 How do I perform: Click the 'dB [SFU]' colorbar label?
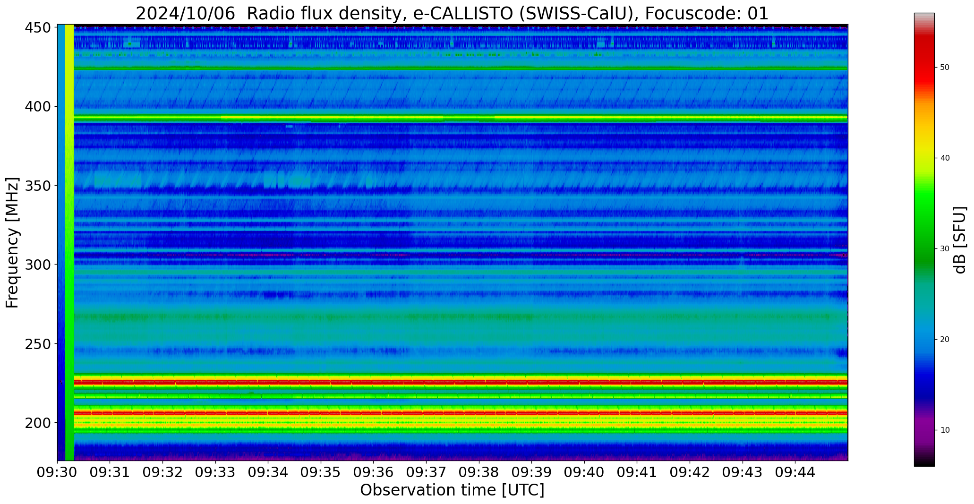960,240
